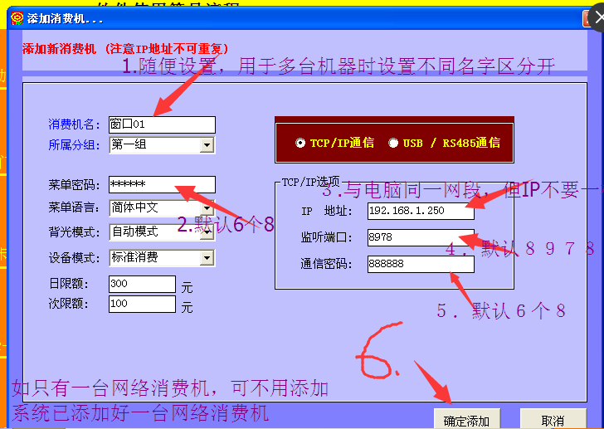604x429 pixels.
Task: Click the 添加消费机 title bar text
Action: (x=65, y=17)
